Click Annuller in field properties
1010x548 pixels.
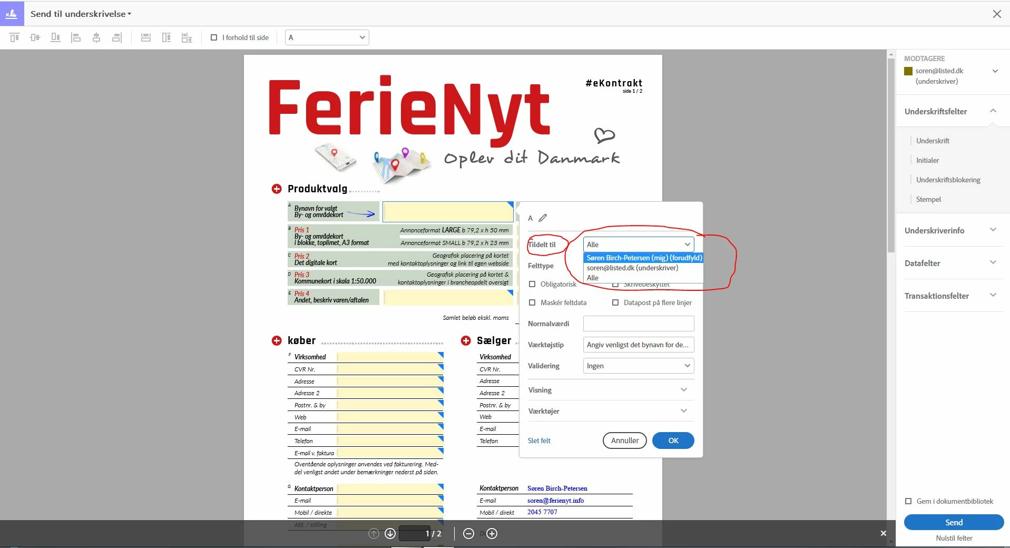(x=625, y=441)
